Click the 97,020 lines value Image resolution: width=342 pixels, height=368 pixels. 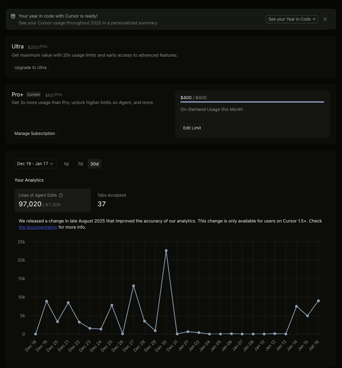(x=30, y=204)
